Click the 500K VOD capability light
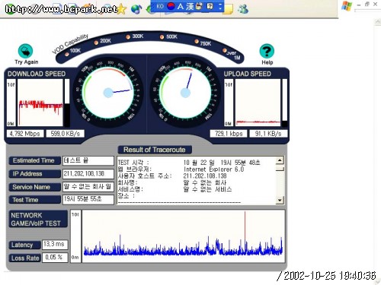Viewport: 381px width, 285px height. pyautogui.click(x=162, y=37)
